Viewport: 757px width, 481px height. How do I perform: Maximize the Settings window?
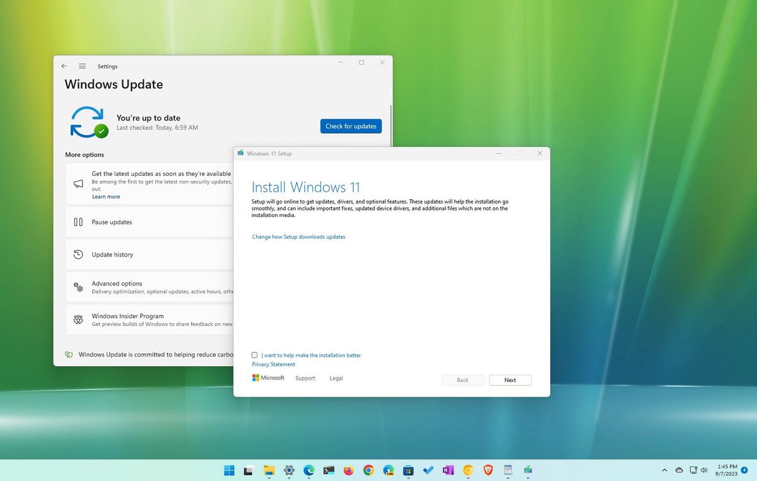click(361, 62)
